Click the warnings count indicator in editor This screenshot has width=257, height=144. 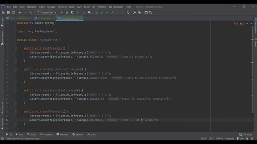(242, 24)
